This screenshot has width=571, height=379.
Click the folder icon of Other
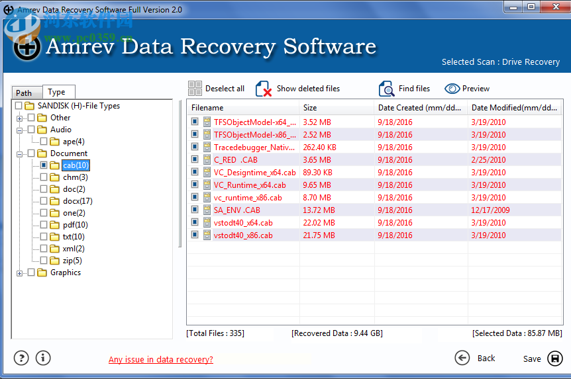(42, 118)
